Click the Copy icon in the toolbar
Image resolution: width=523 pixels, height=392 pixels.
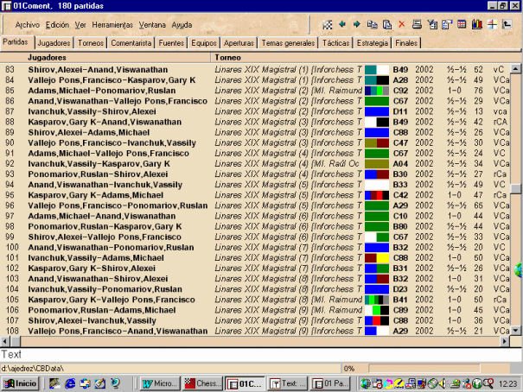coord(371,24)
